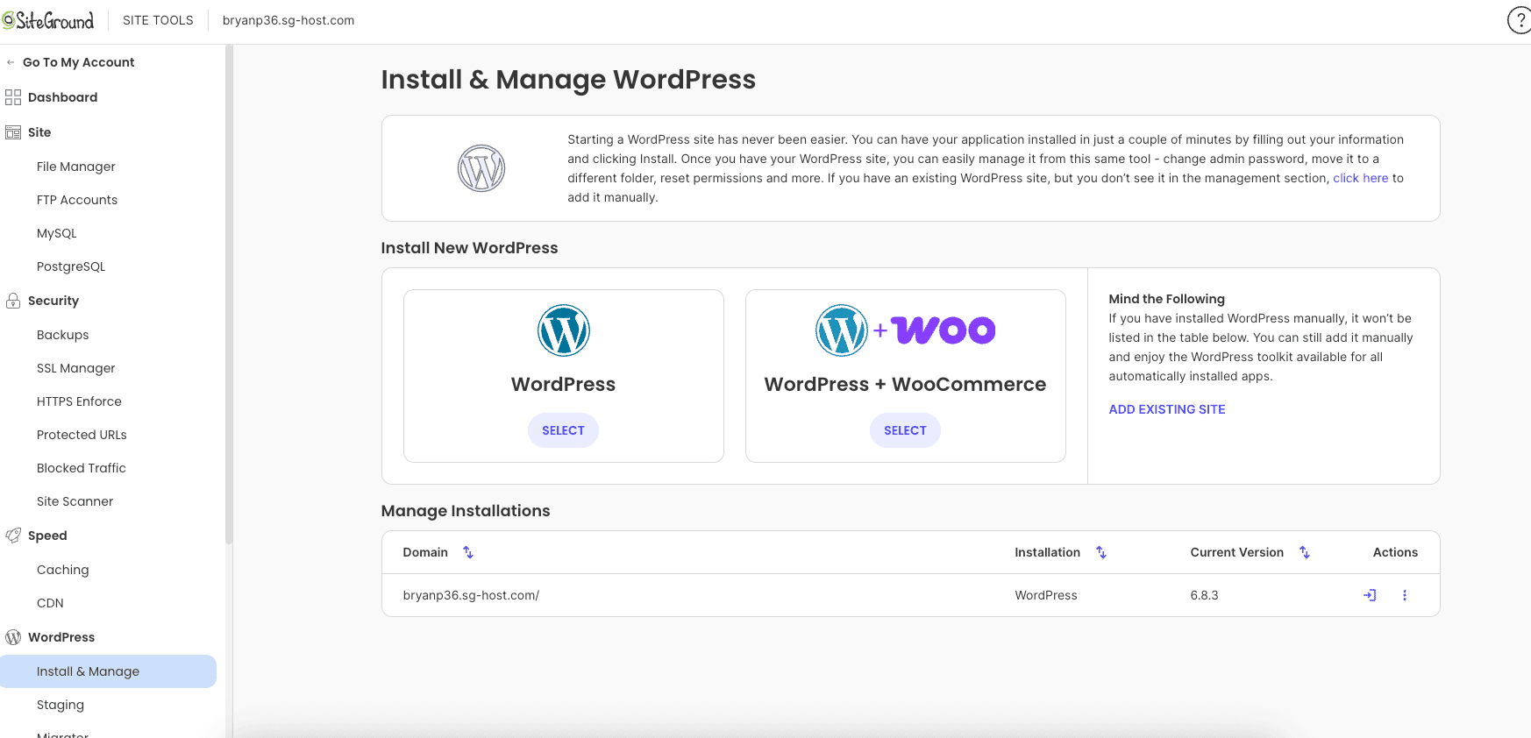The height and width of the screenshot is (738, 1531).
Task: Open Blocked Traffic page
Action: coord(82,468)
